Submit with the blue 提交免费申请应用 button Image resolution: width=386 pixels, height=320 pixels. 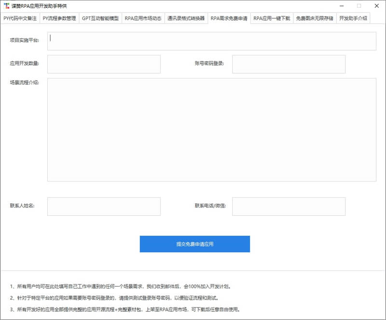(x=195, y=244)
